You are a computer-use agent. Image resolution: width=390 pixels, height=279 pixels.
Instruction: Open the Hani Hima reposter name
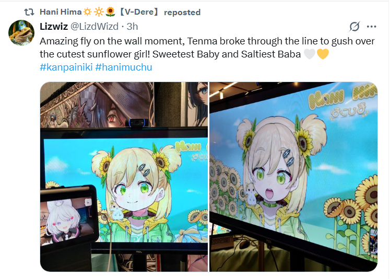point(61,11)
